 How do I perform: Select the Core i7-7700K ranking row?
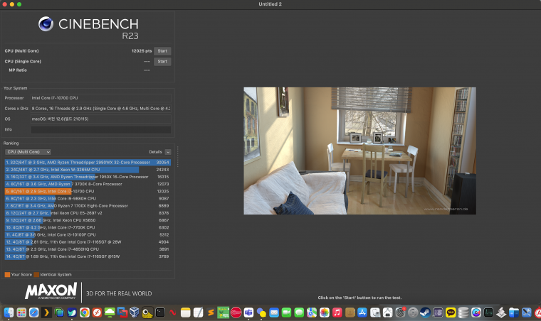point(88,227)
